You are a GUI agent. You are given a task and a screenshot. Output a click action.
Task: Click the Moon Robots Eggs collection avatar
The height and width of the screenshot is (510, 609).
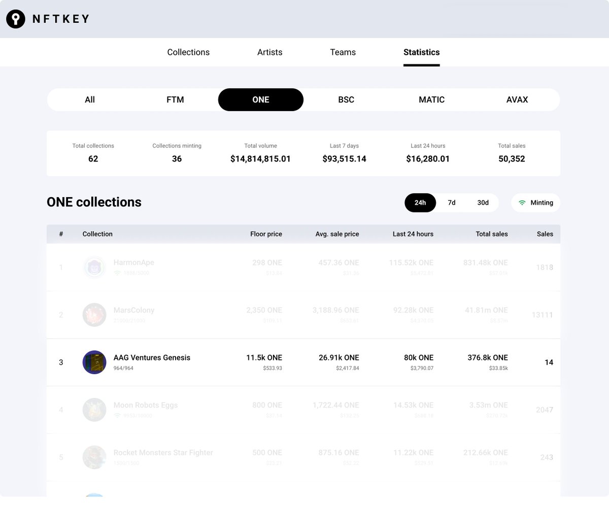94,410
